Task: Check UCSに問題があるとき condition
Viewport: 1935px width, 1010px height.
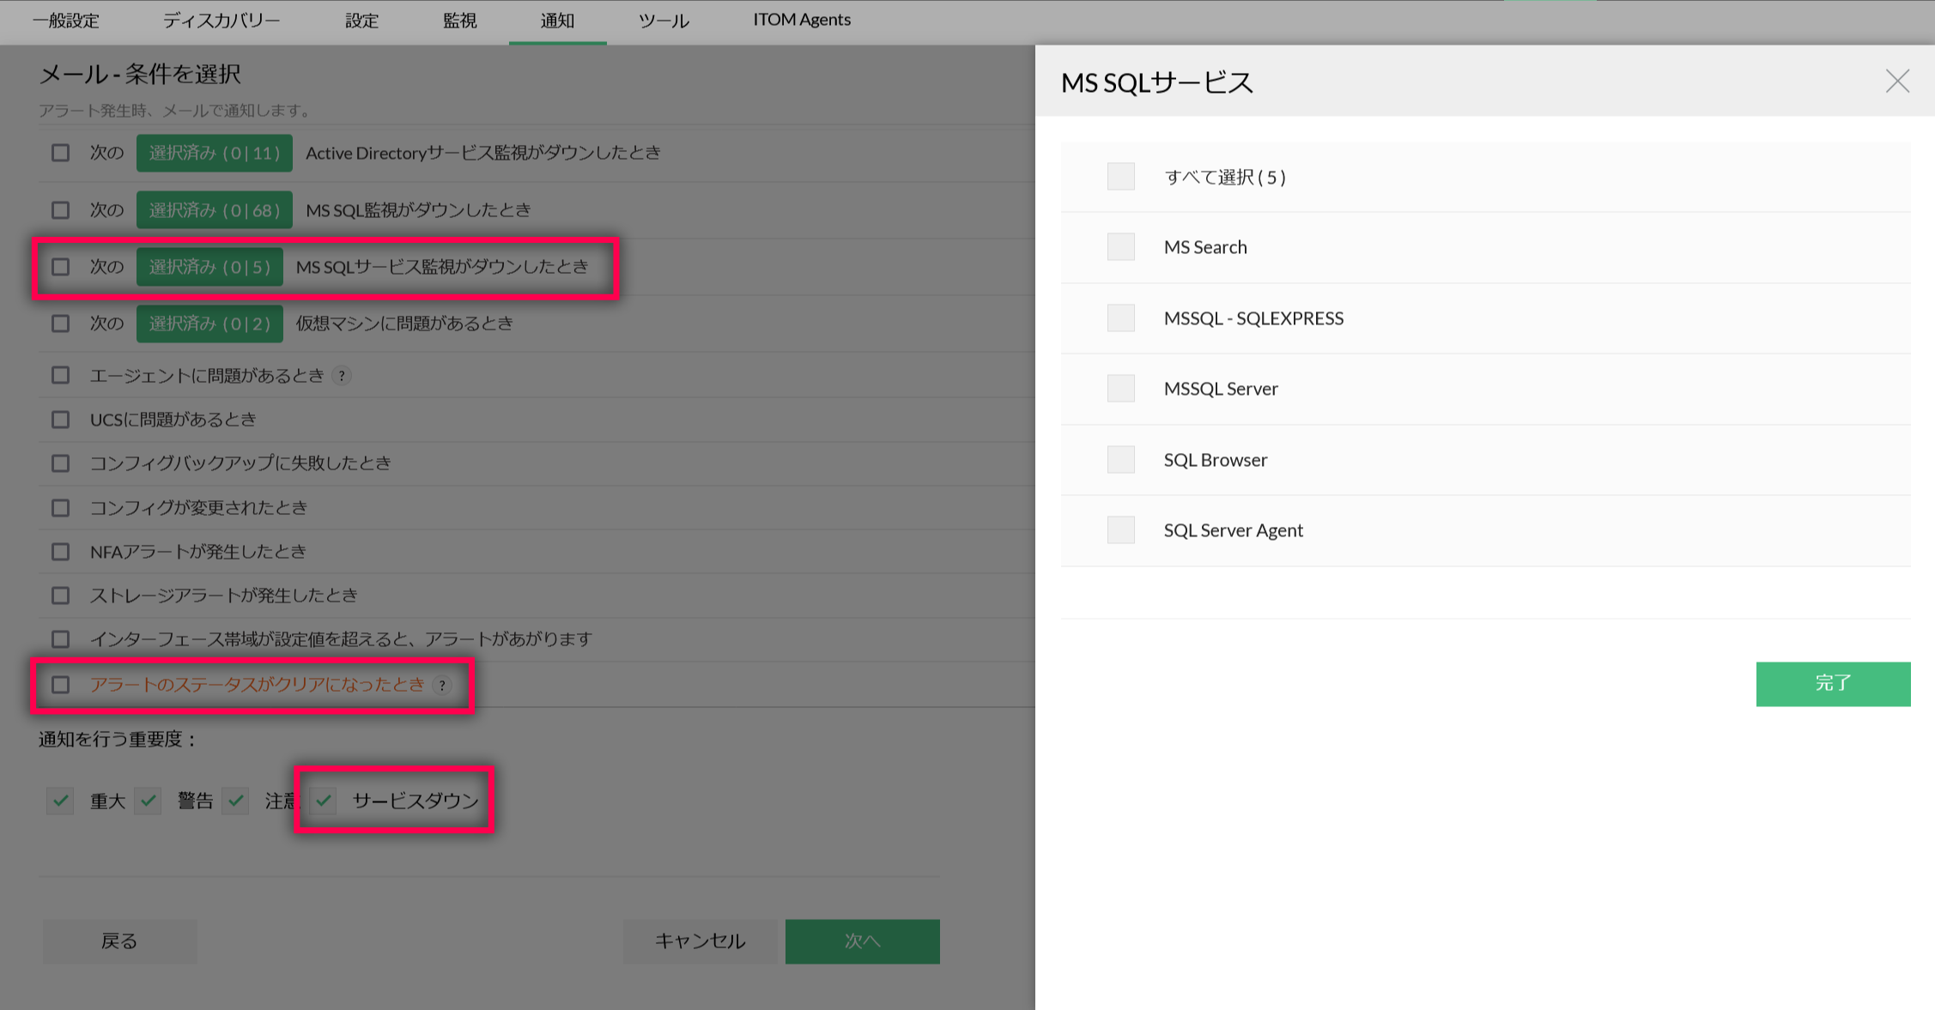Action: 60,420
